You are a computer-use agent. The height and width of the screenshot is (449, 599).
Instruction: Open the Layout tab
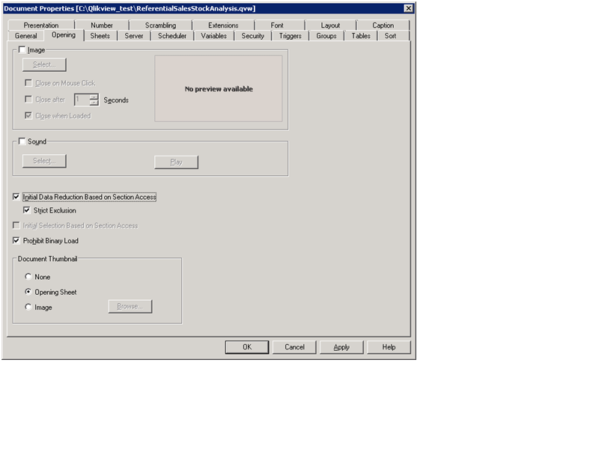pos(330,25)
